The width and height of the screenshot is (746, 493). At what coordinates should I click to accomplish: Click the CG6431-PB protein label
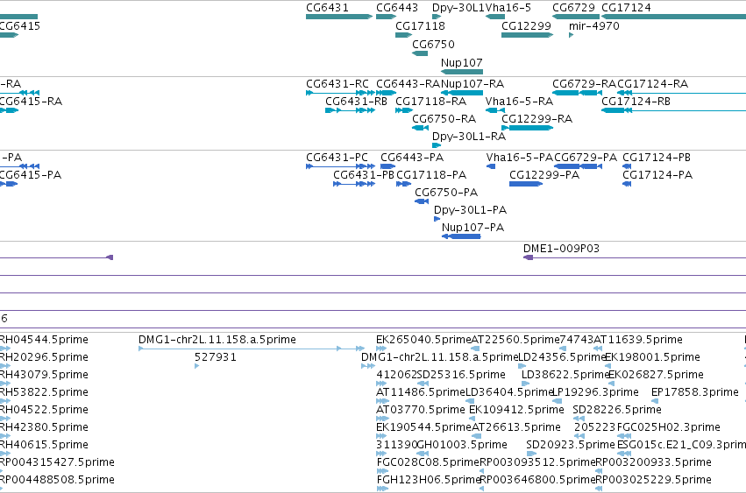click(x=364, y=175)
